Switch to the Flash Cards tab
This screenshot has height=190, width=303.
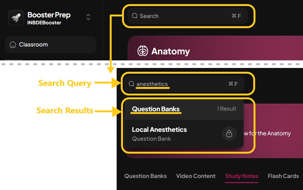[283, 176]
